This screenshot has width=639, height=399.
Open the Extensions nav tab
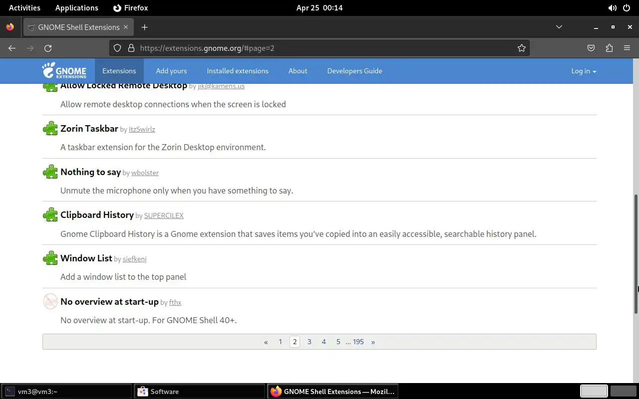point(119,71)
